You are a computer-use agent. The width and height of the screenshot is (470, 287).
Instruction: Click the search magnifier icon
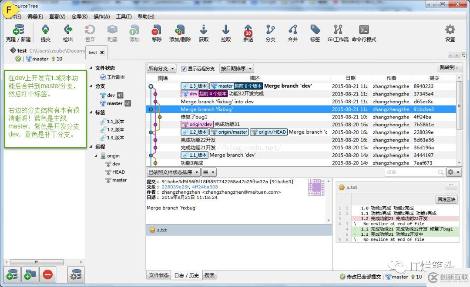(440, 172)
